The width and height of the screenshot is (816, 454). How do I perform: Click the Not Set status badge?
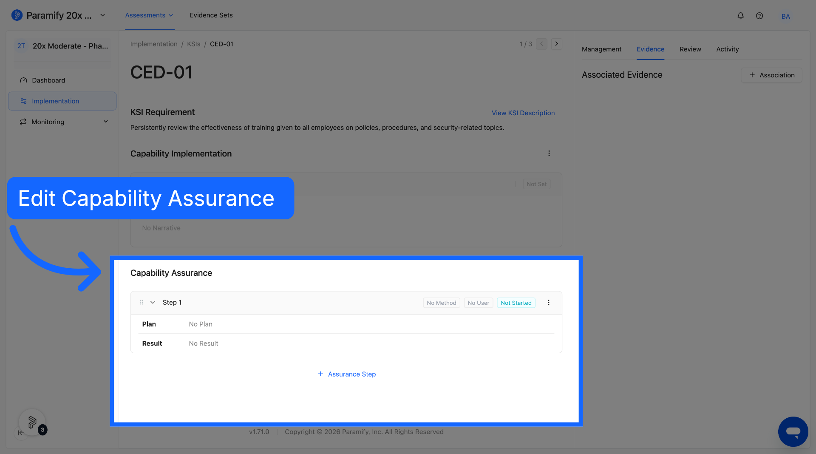coord(536,184)
